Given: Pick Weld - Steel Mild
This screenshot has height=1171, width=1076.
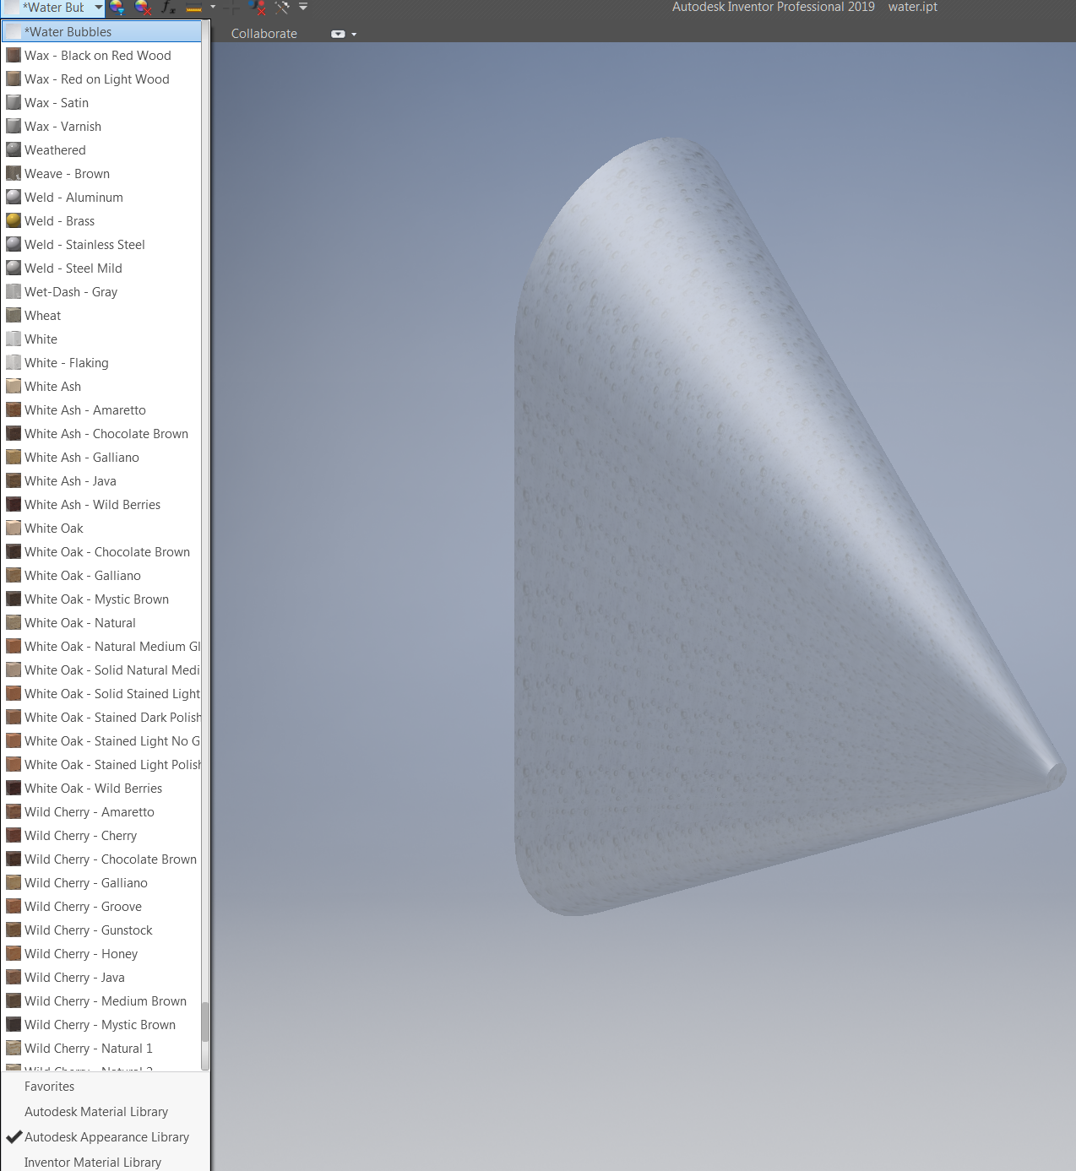Looking at the screenshot, I should click(101, 268).
